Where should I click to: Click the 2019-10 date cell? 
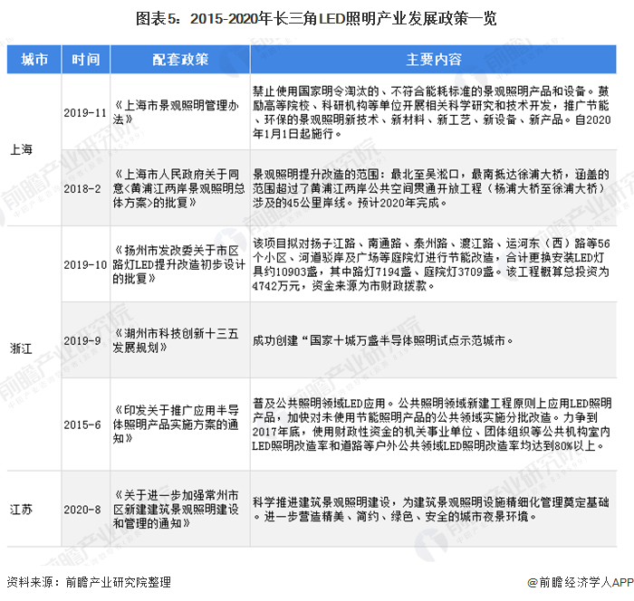85,264
